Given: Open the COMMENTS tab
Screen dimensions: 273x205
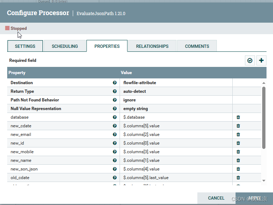Looking at the screenshot, I should tap(197, 46).
